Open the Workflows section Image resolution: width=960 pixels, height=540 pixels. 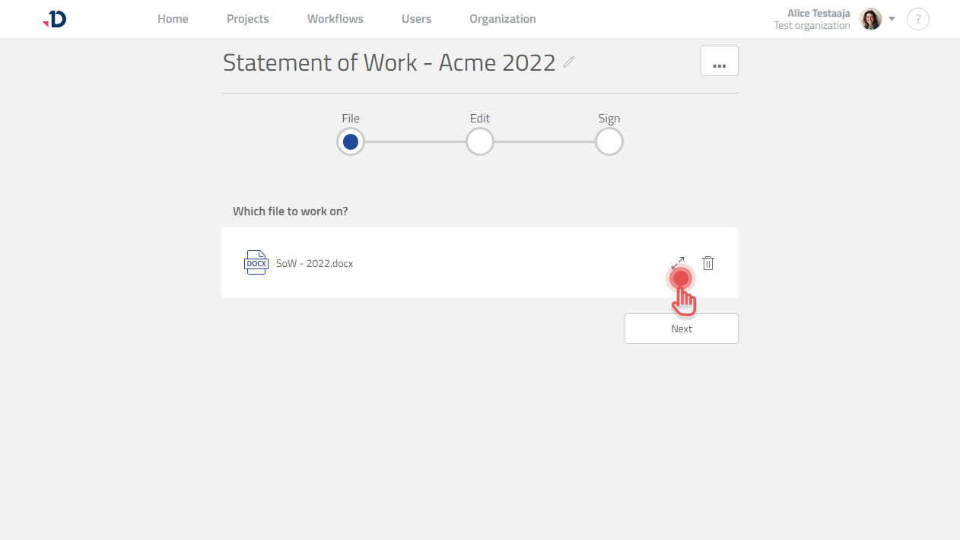pyautogui.click(x=335, y=18)
